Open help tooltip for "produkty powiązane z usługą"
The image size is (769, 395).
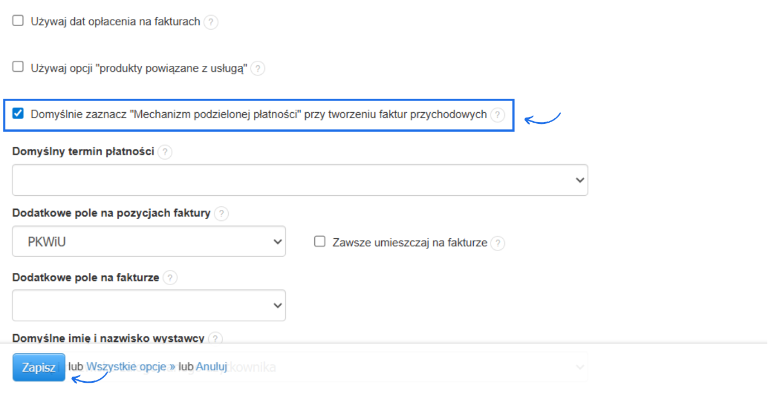coord(257,69)
